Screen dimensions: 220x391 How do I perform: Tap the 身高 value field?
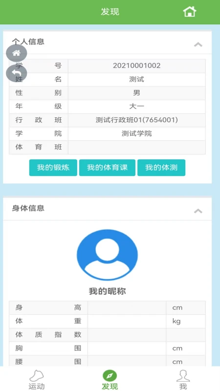[127, 308]
